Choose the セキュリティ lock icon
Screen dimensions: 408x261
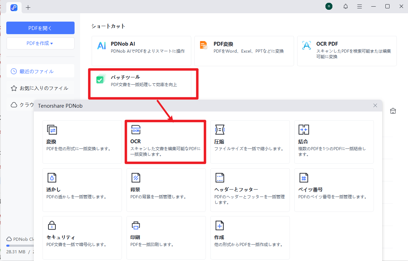pyautogui.click(x=52, y=225)
